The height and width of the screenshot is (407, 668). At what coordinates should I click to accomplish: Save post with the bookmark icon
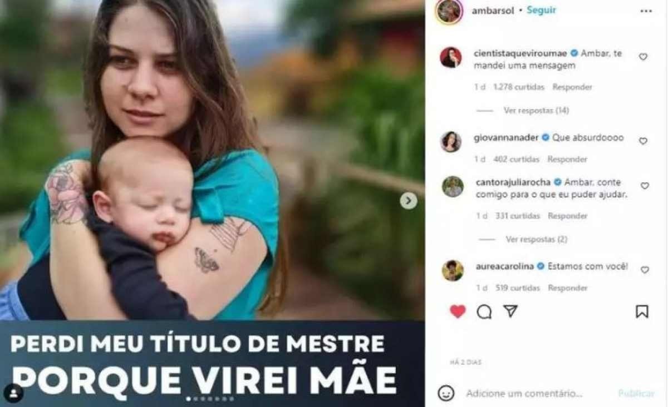(642, 311)
